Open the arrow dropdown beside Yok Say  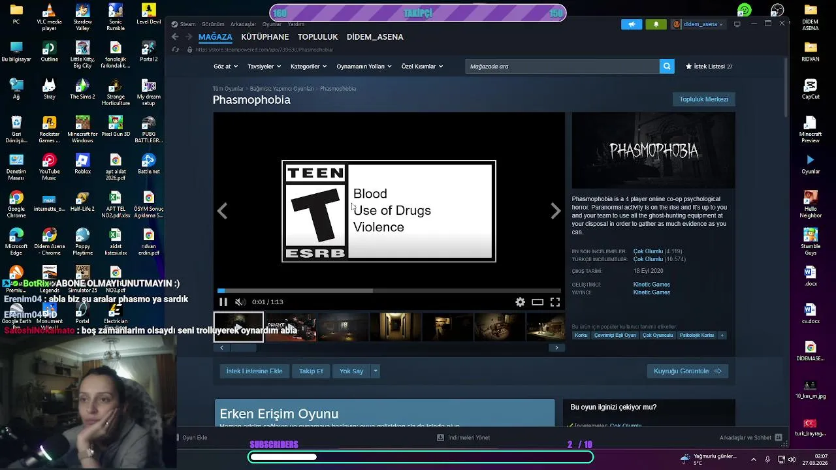(375, 371)
